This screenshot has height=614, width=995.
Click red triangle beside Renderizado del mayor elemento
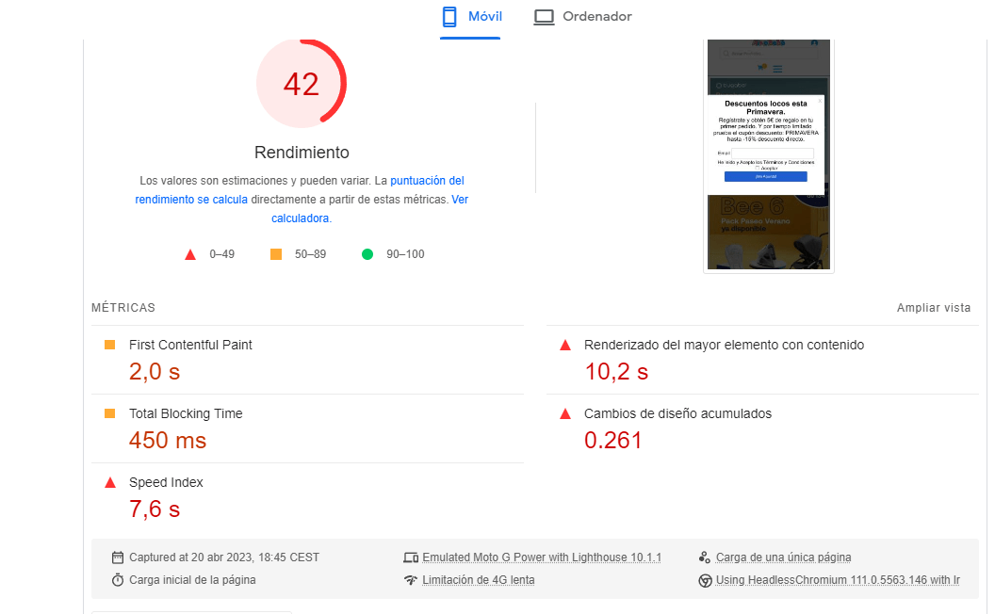click(565, 345)
